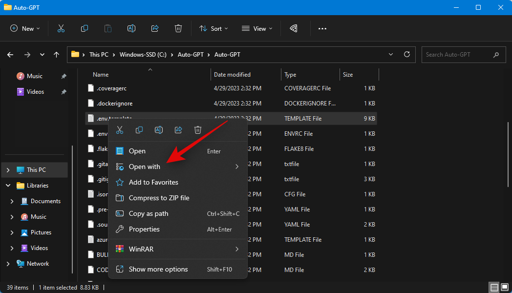Unpin Videos from quick access
The image size is (512, 293).
(64, 92)
